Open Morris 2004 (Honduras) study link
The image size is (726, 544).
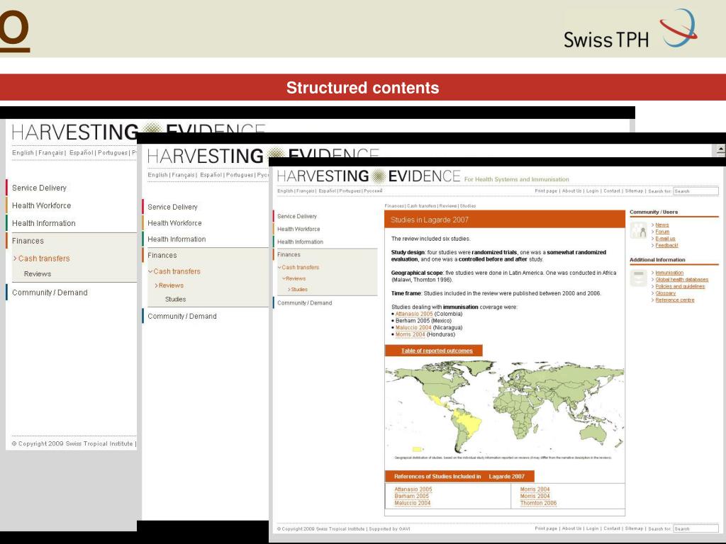tap(410, 334)
